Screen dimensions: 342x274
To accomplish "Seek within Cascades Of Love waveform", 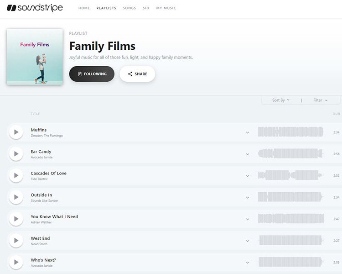I will (x=290, y=175).
